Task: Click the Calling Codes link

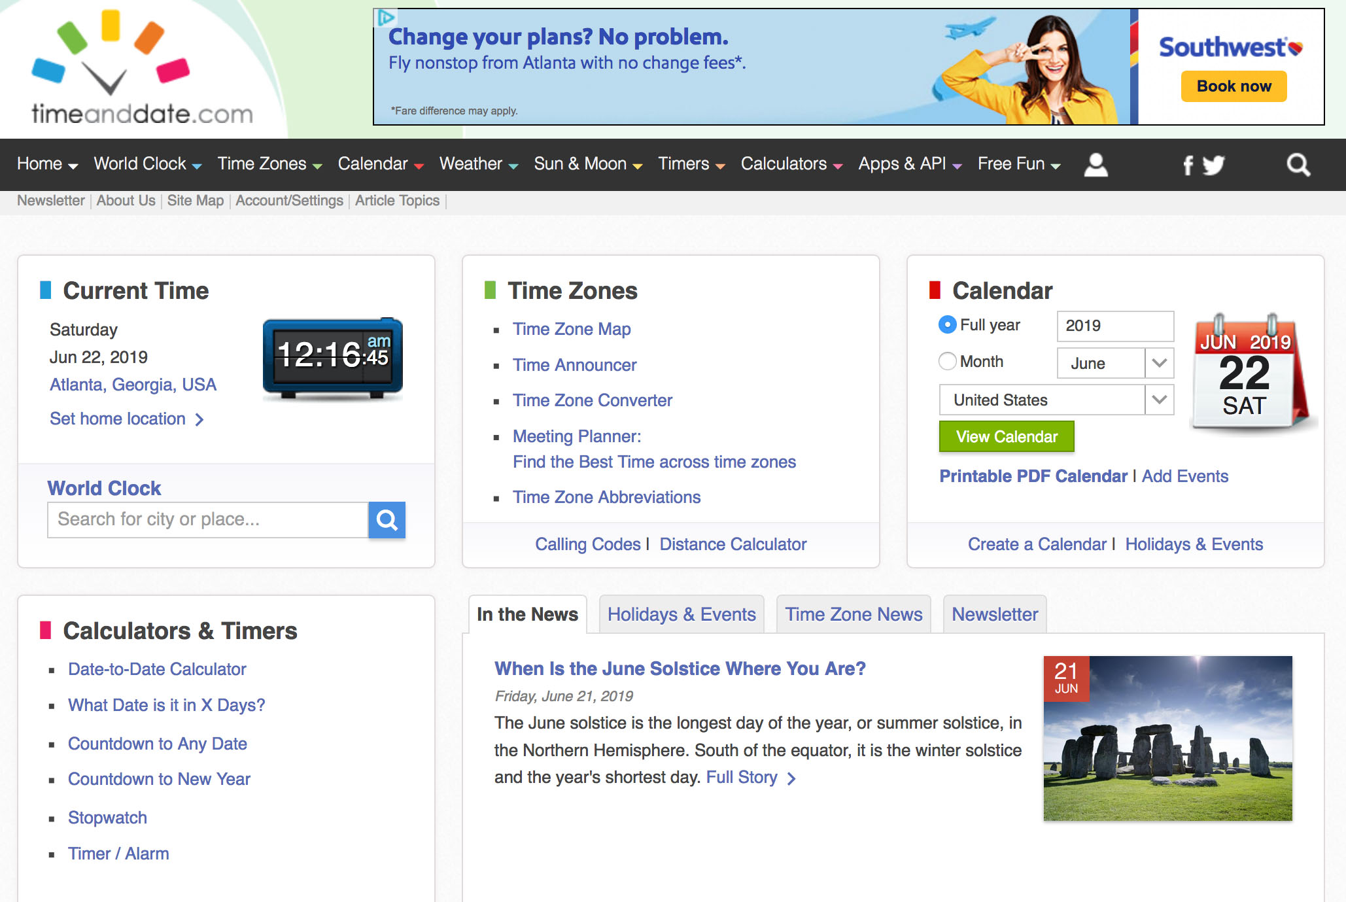Action: point(588,544)
